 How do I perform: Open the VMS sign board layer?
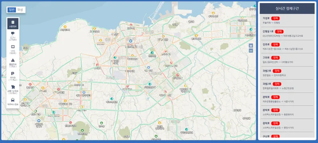[13, 50]
